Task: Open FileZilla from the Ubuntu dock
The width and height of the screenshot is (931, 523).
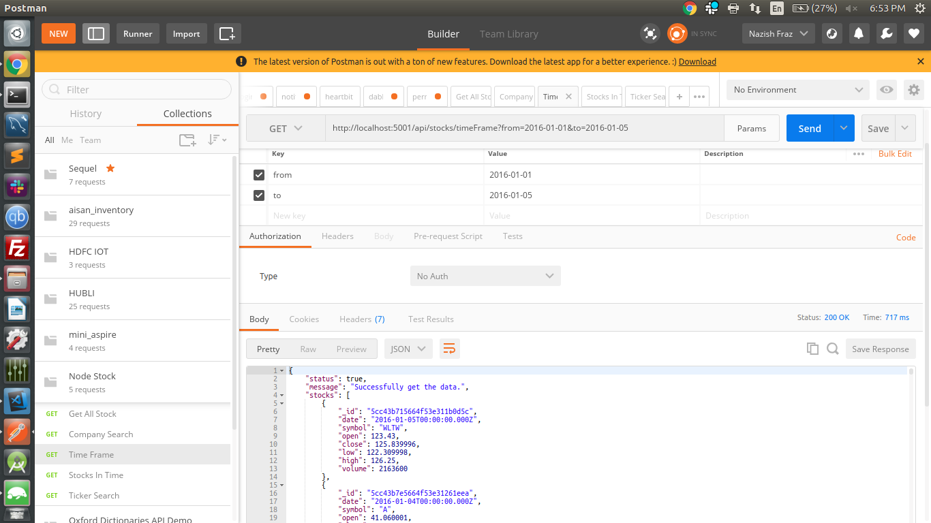Action: (x=17, y=249)
